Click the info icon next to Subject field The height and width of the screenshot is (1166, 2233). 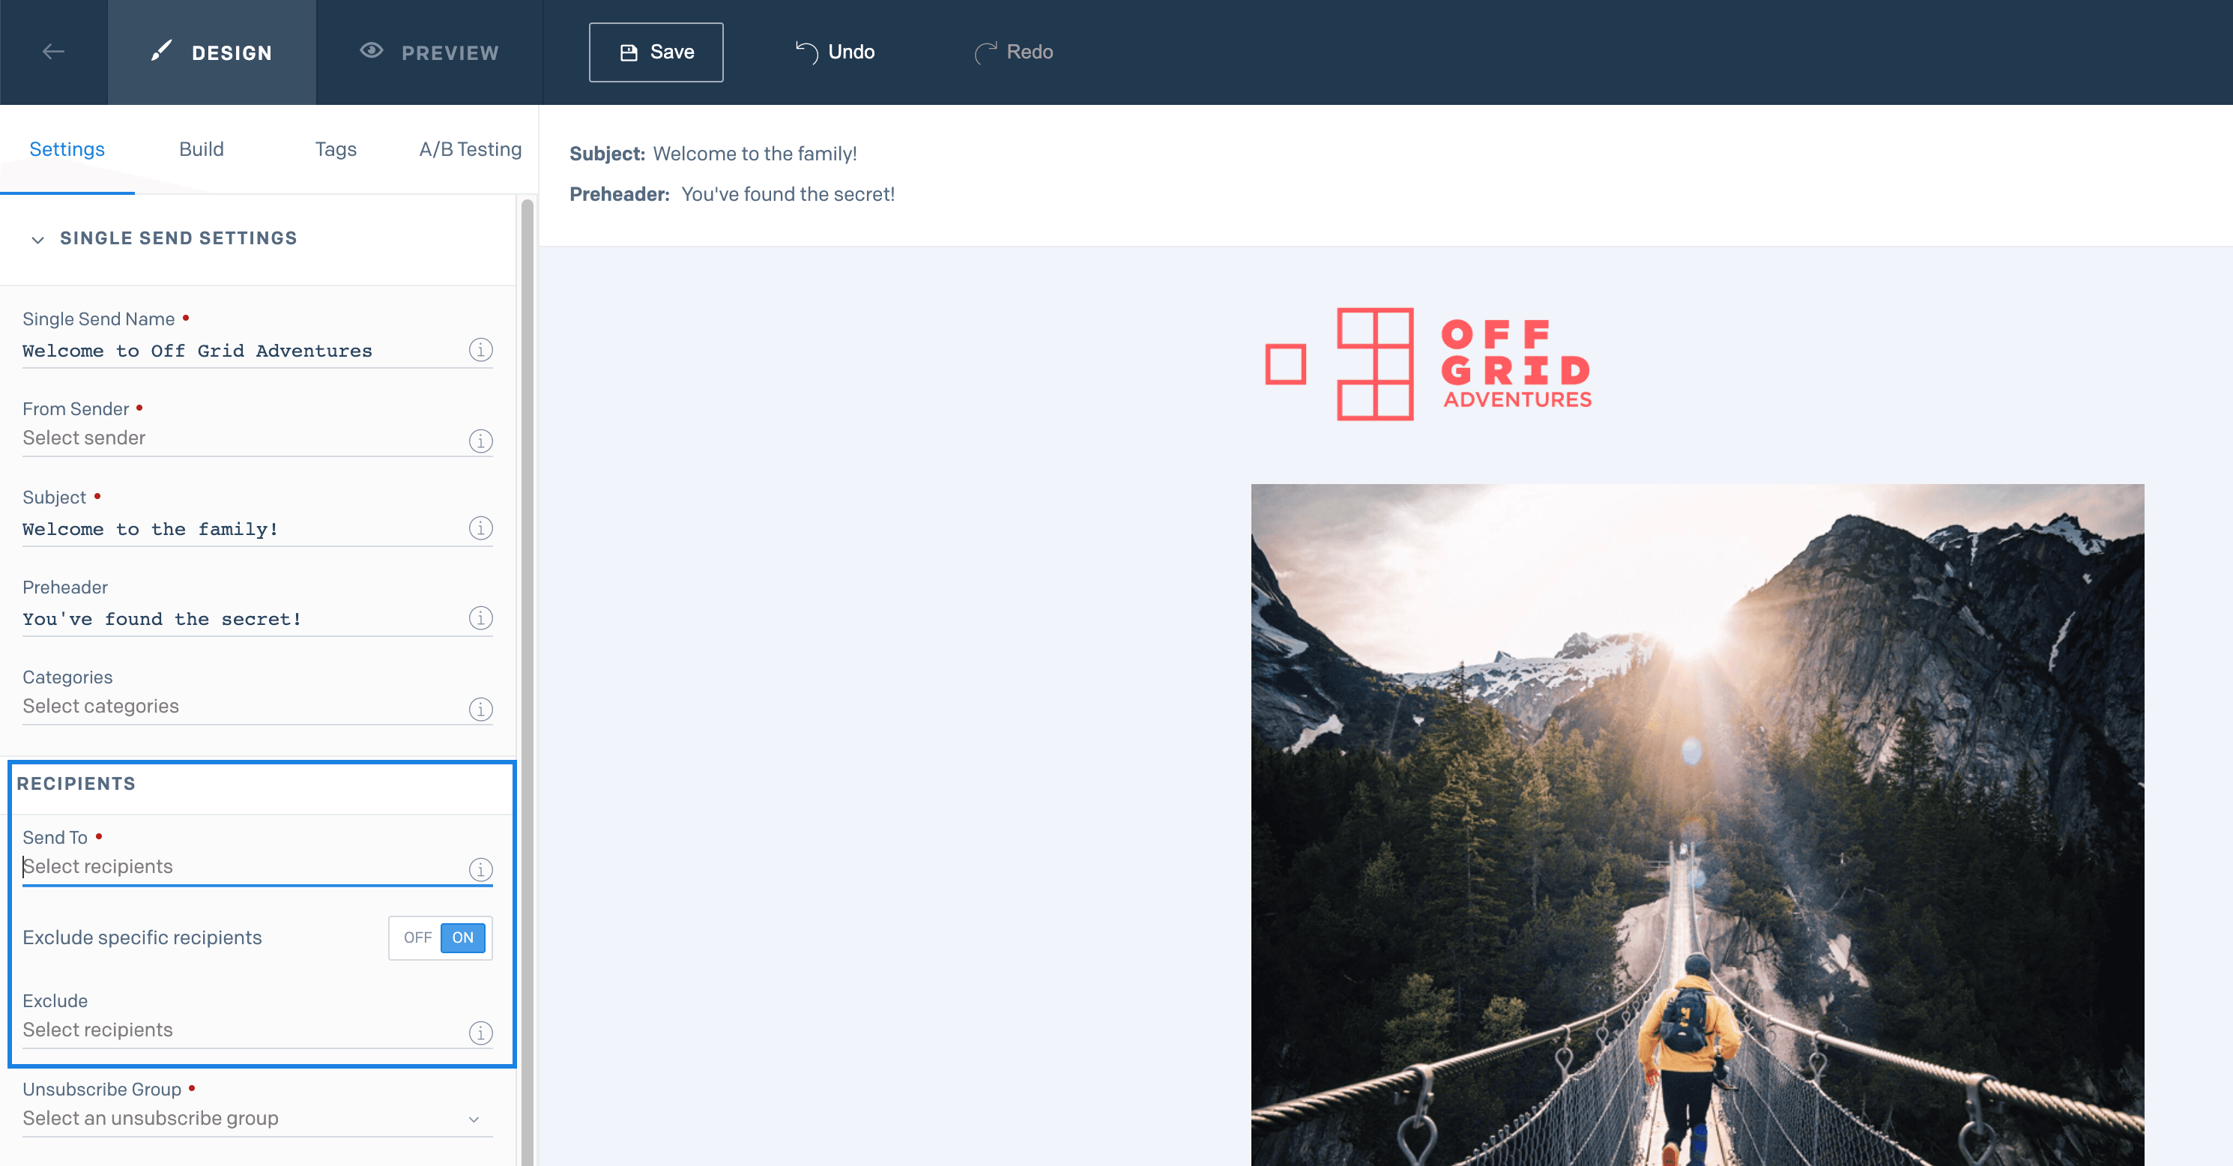tap(480, 528)
